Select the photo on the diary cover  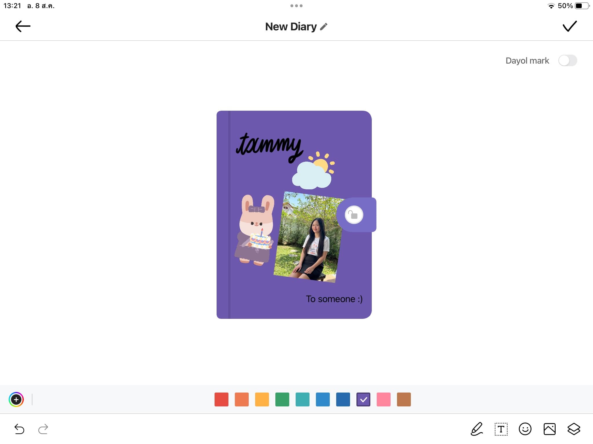308,237
